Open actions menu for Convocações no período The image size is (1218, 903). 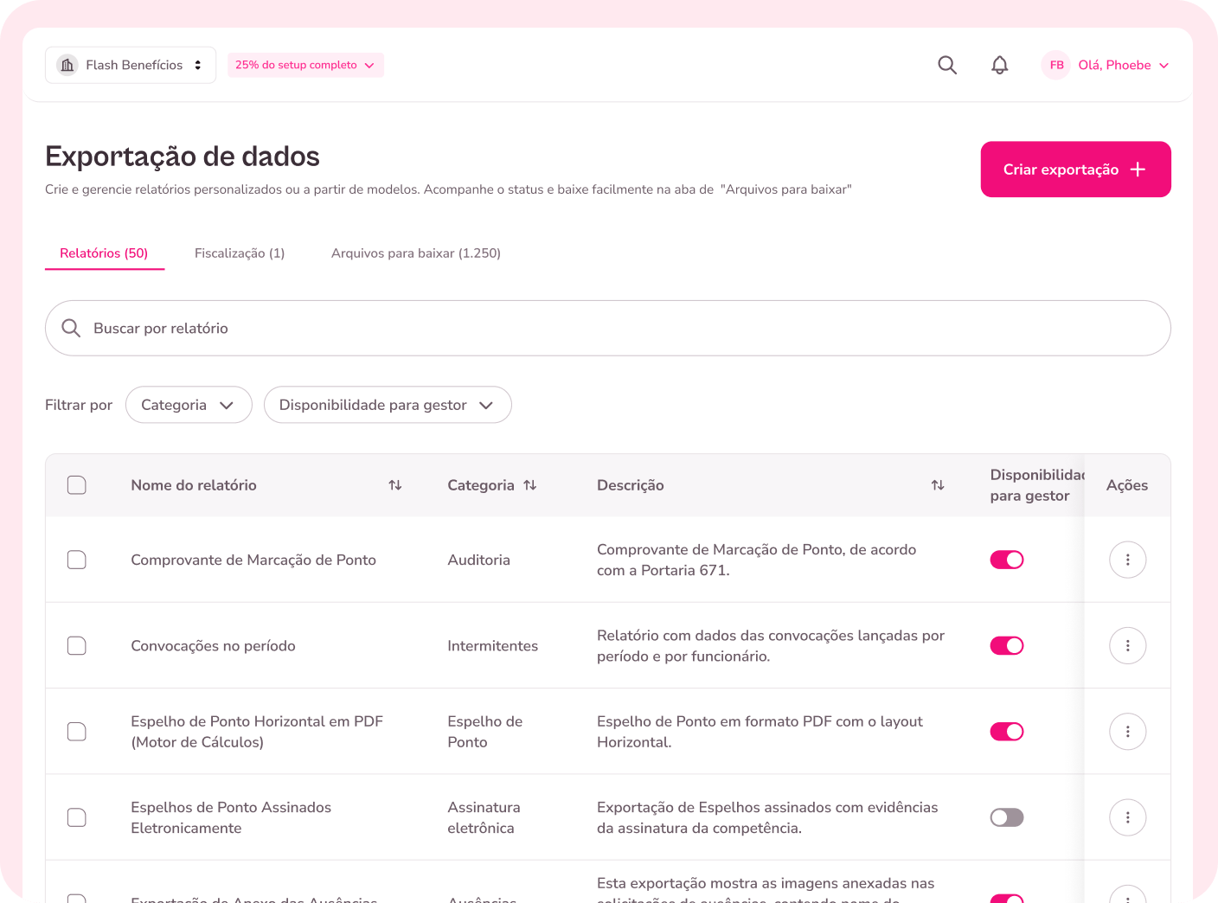click(1127, 645)
